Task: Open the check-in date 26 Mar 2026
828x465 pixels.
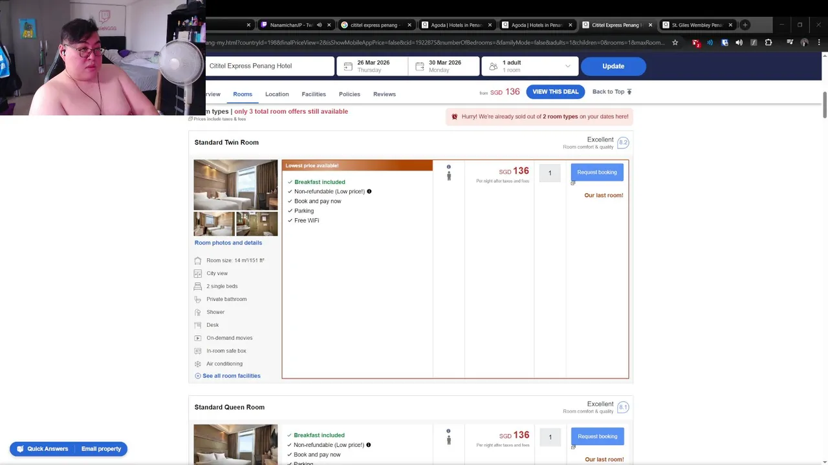Action: coord(372,66)
